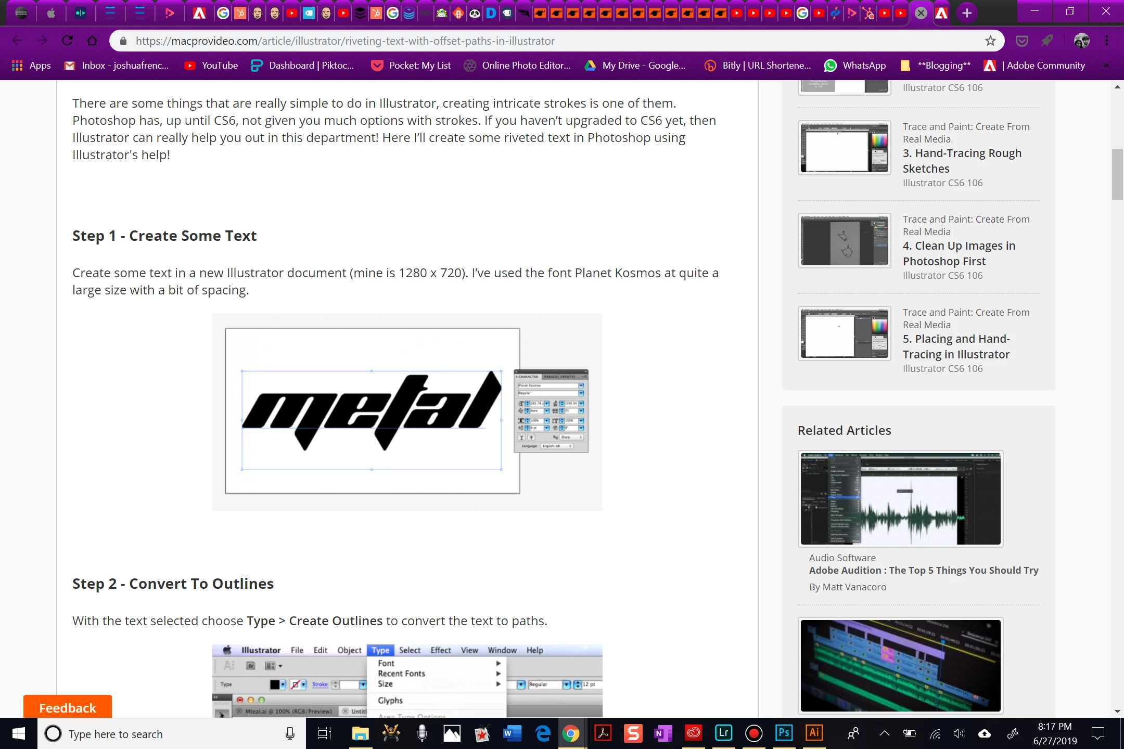Reload the current page
1124x749 pixels.
67,41
